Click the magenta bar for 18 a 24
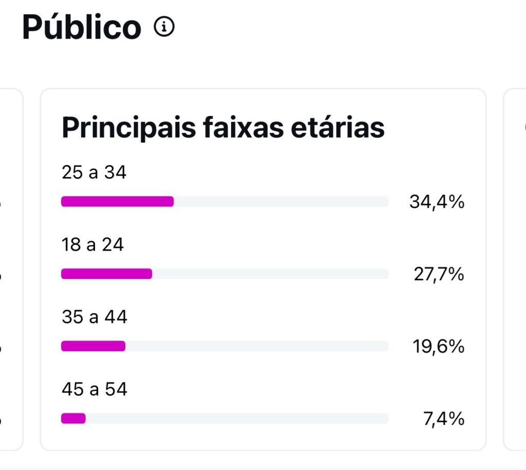Viewport: 526px width, 470px height. (x=106, y=274)
